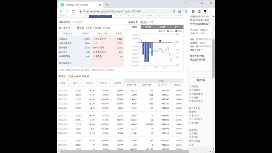Viewport: 272px width, 153px height.
Task: Click the 944,091 holdings value
Action: [165, 120]
